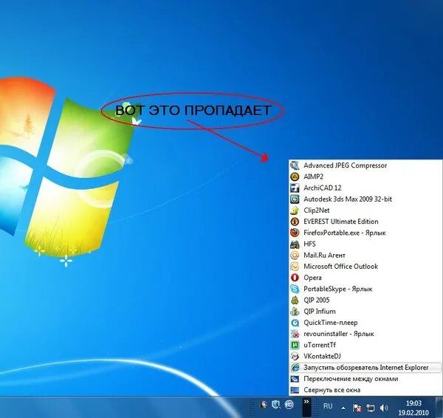Choose Свернуть все окна
Viewport: 443px width, 418px height.
click(x=365, y=390)
